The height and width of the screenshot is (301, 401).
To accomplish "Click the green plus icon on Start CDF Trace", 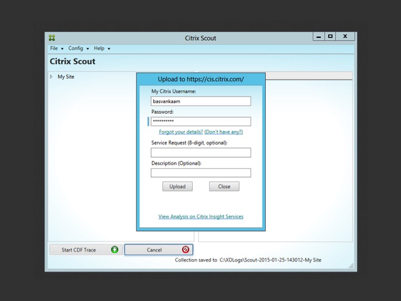I will (115, 250).
